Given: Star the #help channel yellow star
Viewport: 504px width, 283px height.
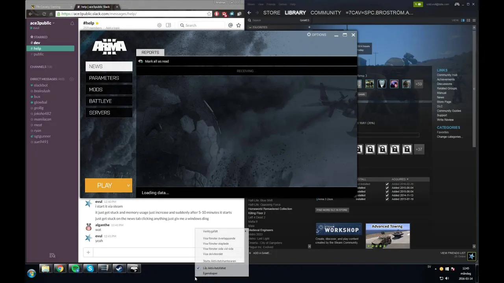Looking at the screenshot, I should 97,23.
